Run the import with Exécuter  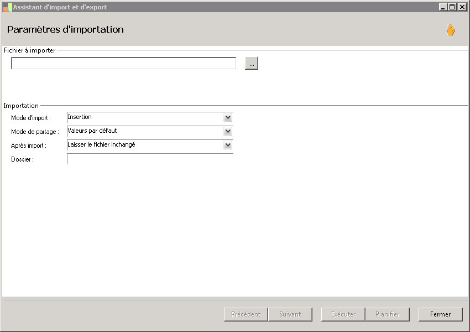click(x=343, y=314)
